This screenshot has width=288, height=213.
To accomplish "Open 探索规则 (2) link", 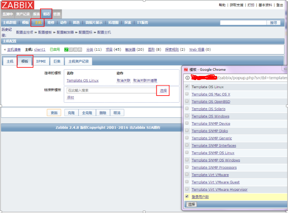I will 172,50.
